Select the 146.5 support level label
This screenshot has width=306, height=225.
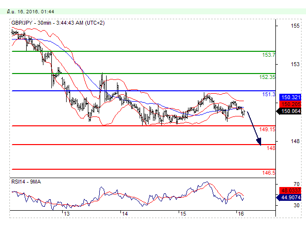(x=268, y=173)
